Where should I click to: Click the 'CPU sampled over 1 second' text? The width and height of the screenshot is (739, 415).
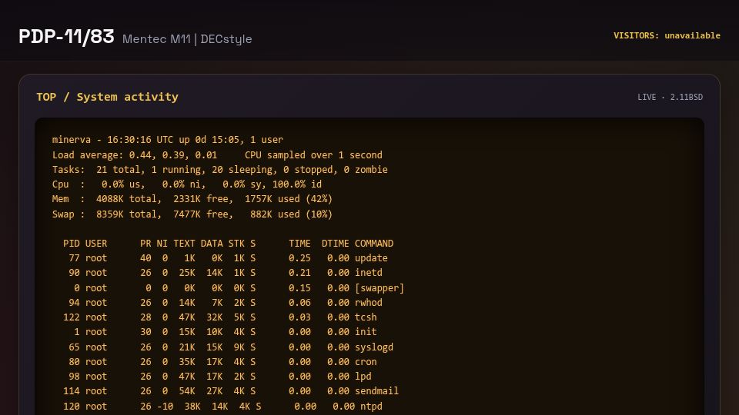click(313, 154)
